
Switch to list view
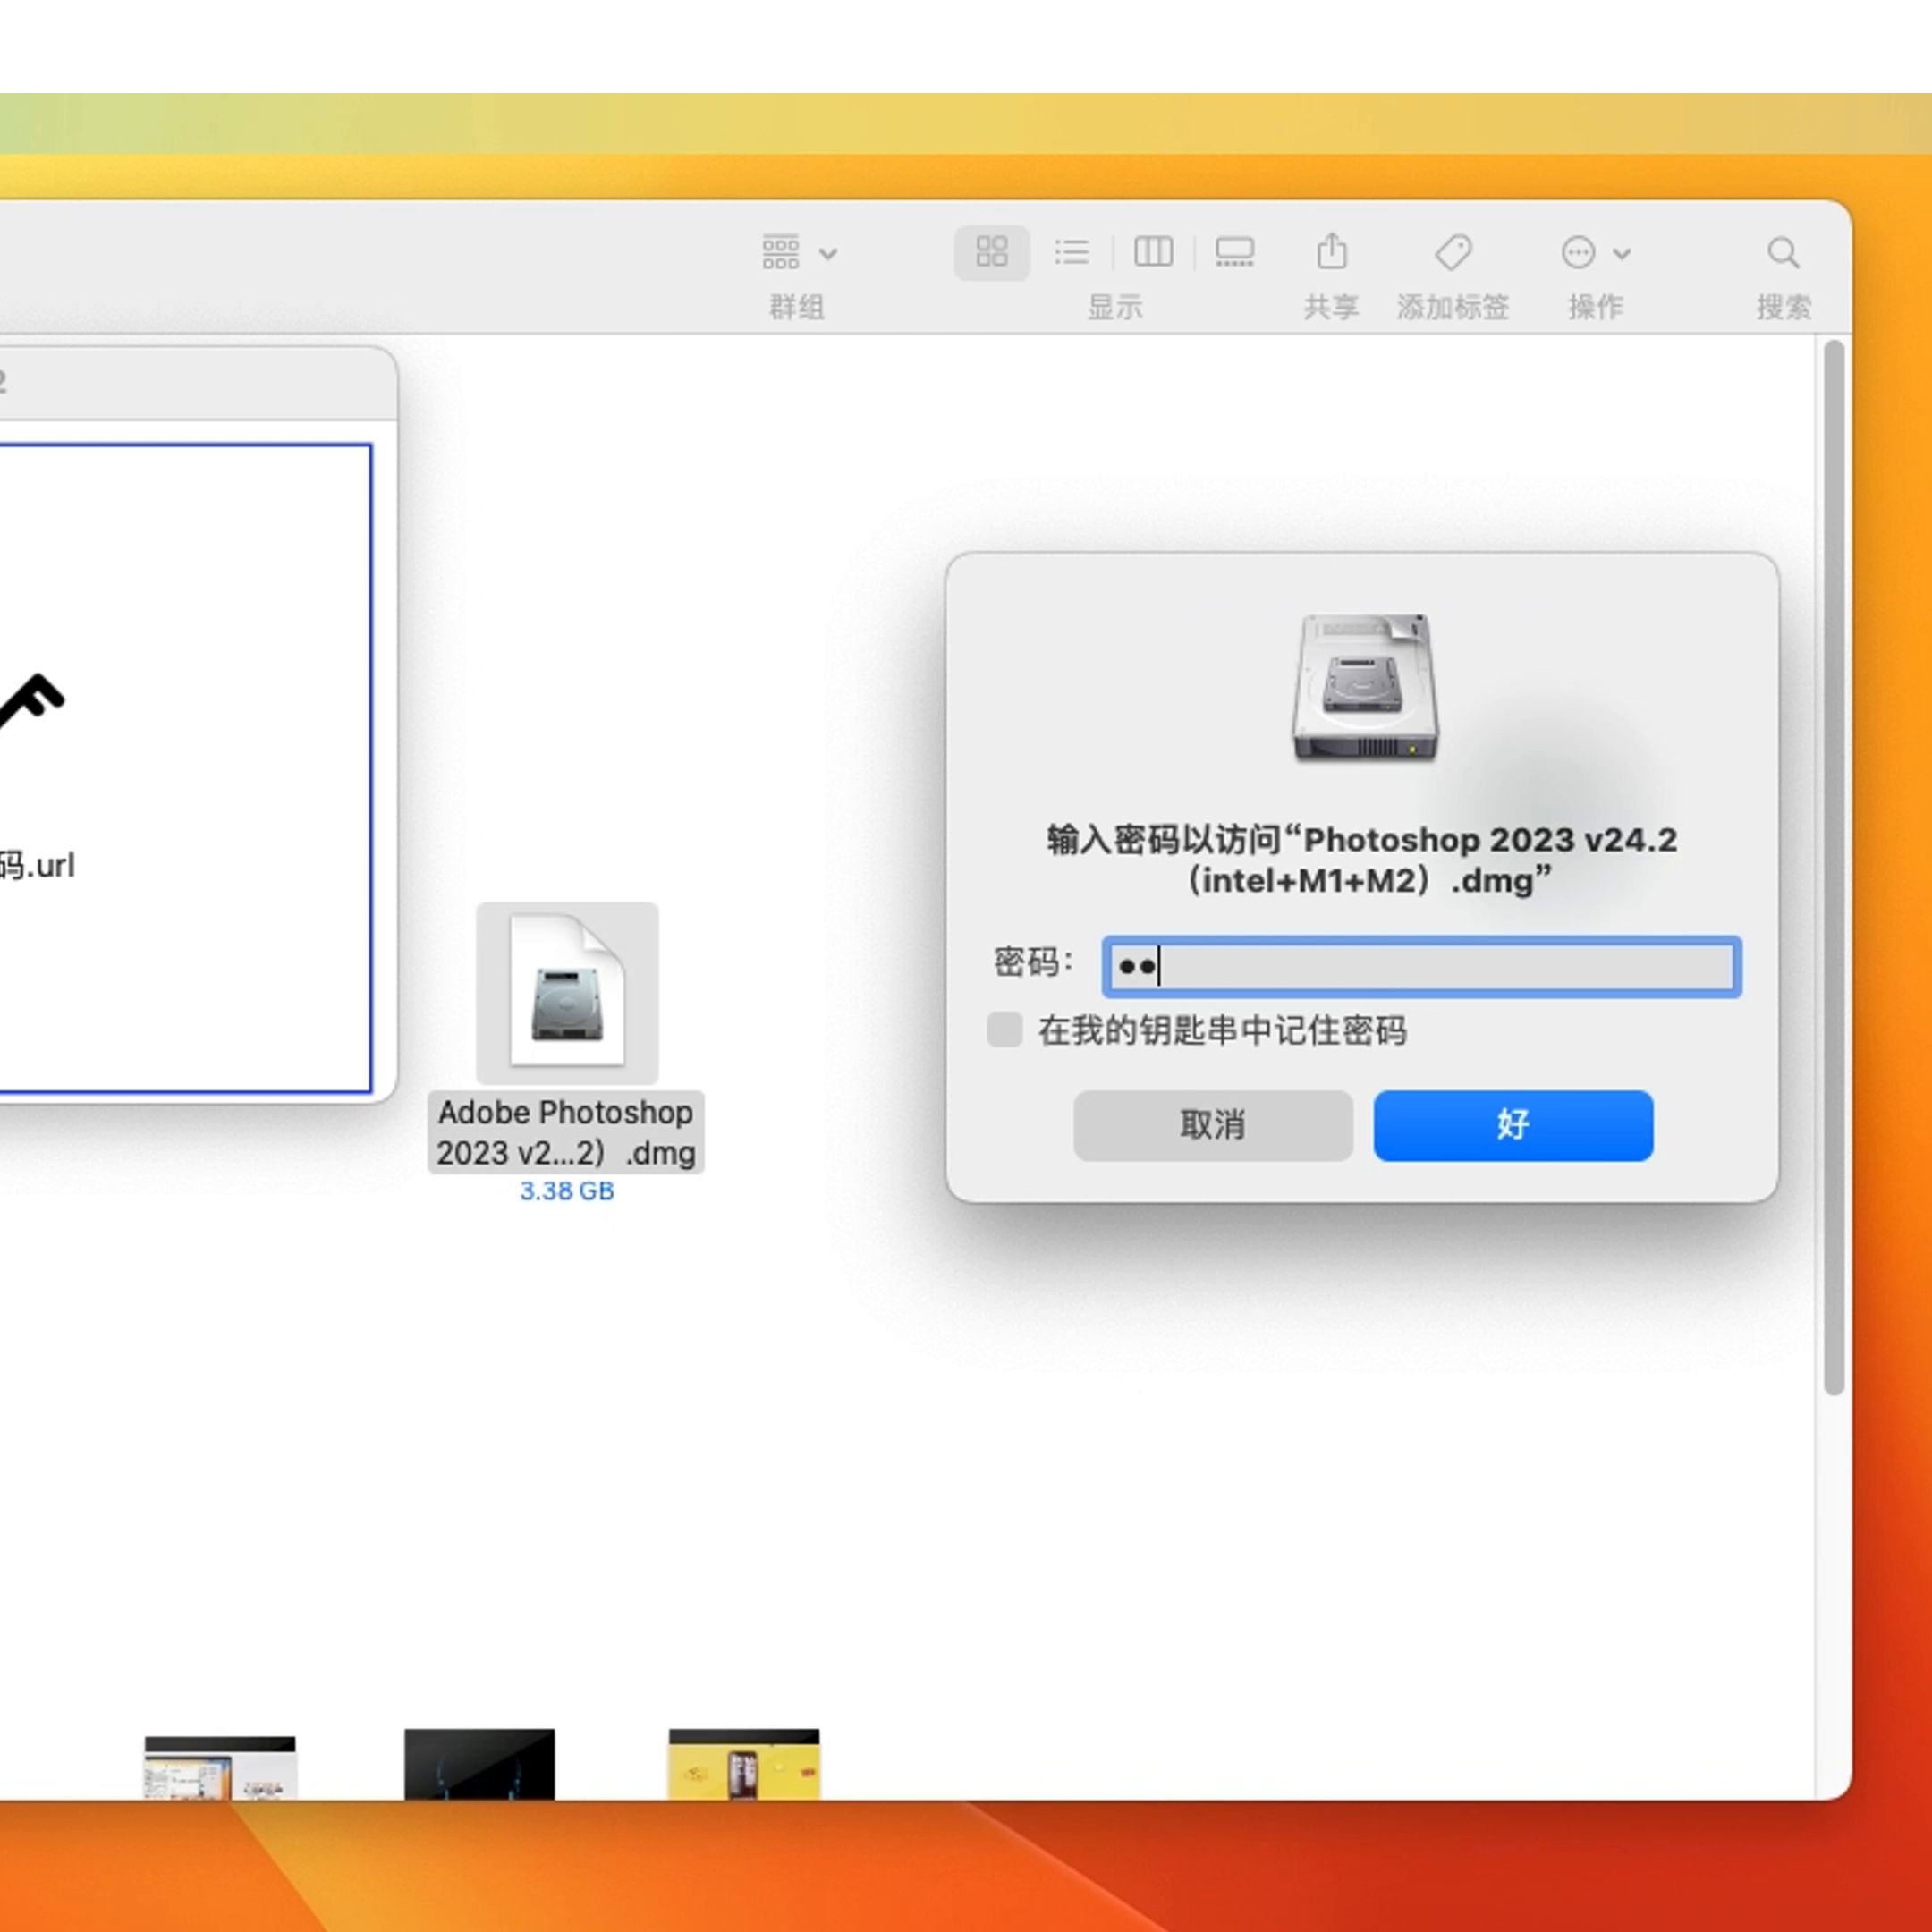[1072, 252]
